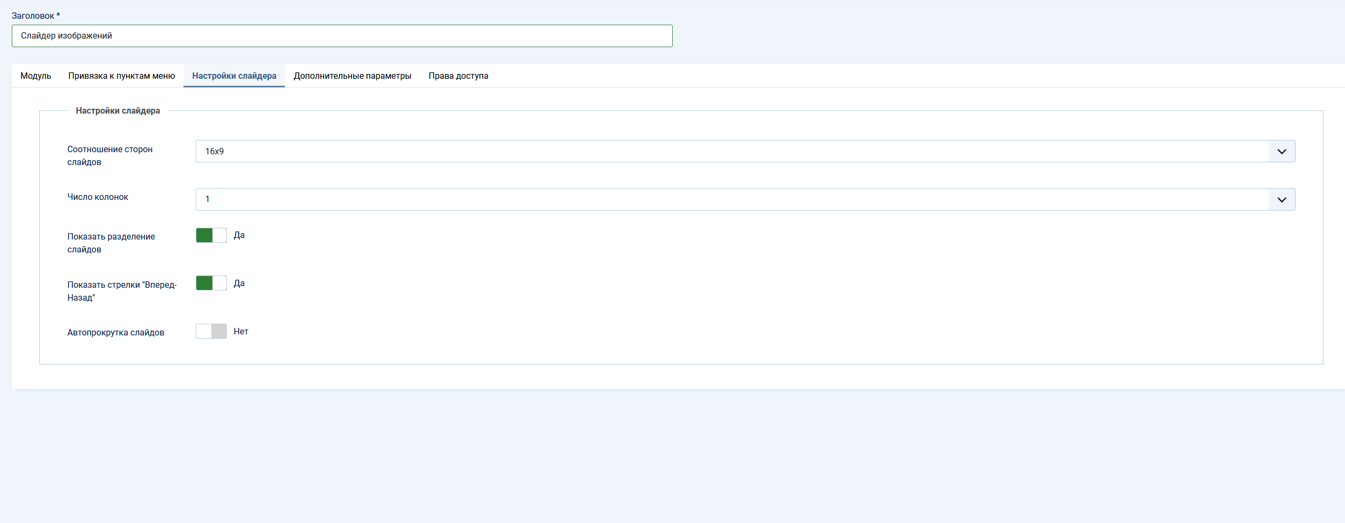Open the Права доступа tab

pyautogui.click(x=458, y=76)
